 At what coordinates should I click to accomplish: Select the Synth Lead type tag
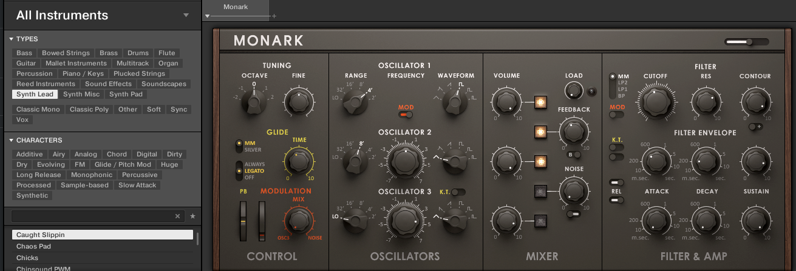(35, 95)
